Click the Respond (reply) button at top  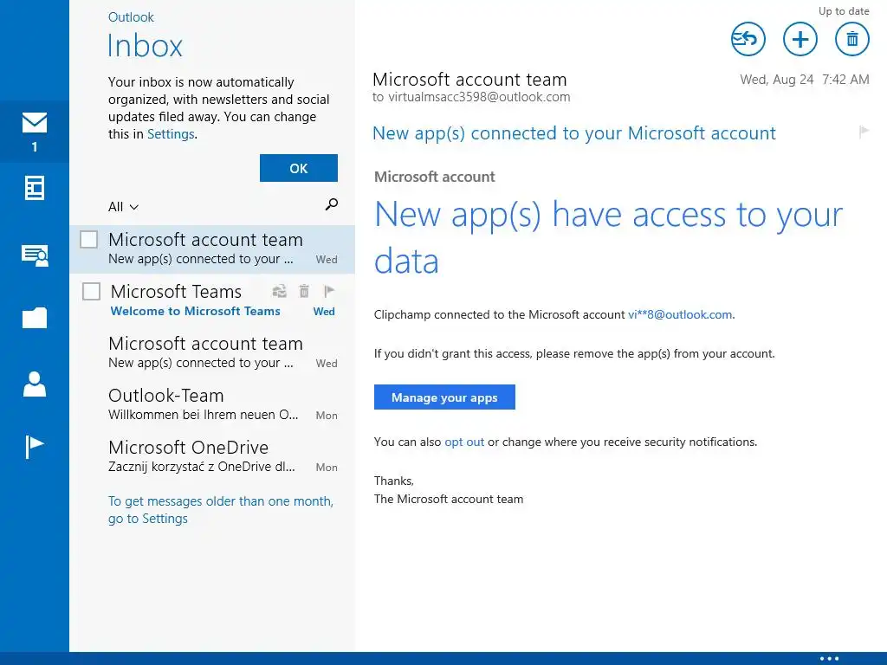(x=748, y=39)
